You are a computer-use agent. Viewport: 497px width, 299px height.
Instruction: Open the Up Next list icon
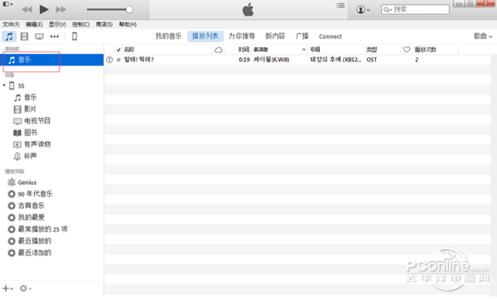pyautogui.click(x=340, y=6)
